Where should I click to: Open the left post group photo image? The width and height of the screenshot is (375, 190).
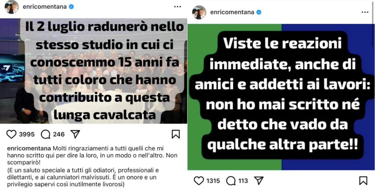point(94,71)
